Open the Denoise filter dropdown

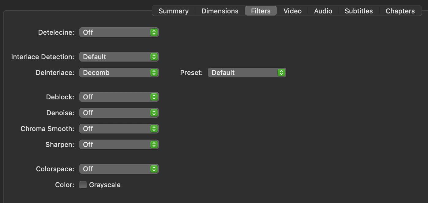coord(119,112)
